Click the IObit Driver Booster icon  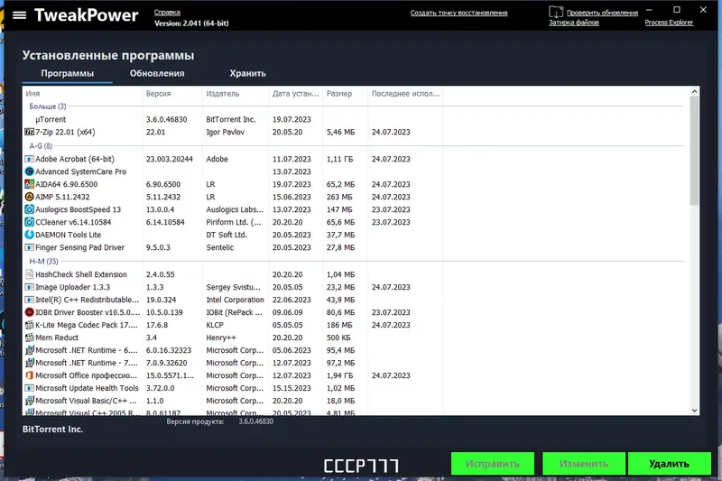click(29, 312)
